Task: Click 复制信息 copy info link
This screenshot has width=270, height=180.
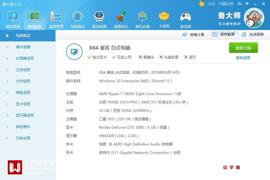Action: click(x=243, y=58)
